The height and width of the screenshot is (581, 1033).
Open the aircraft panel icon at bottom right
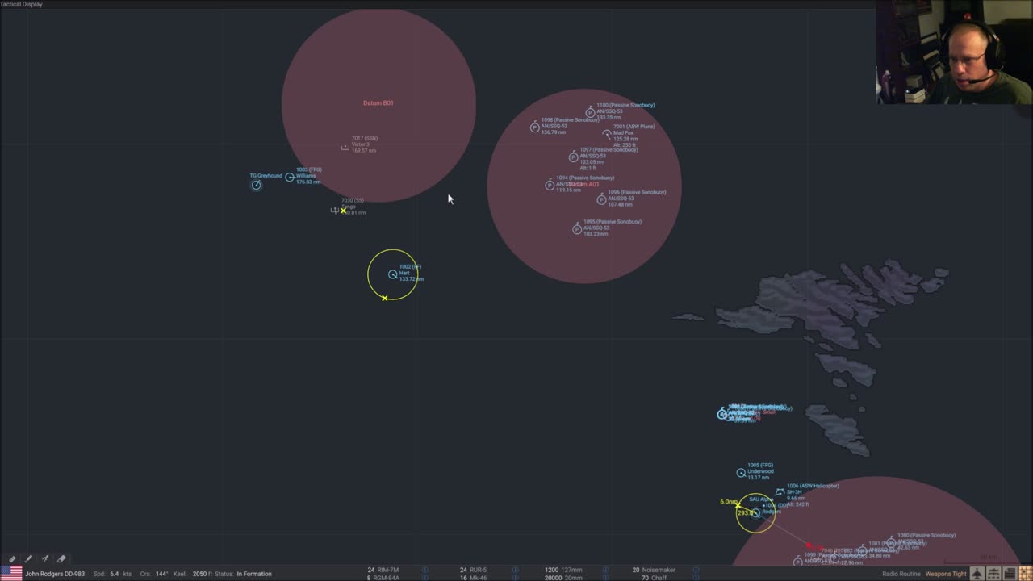tap(977, 574)
